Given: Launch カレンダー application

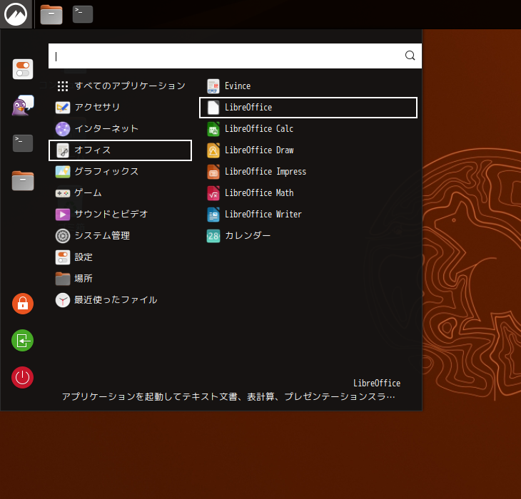Looking at the screenshot, I should tap(308, 235).
